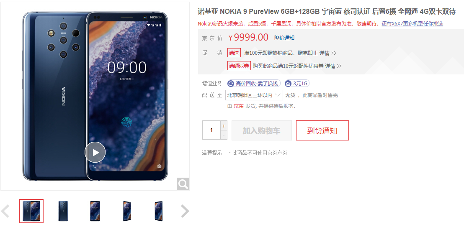Select the fourth angled phone thumbnail

[127, 211]
